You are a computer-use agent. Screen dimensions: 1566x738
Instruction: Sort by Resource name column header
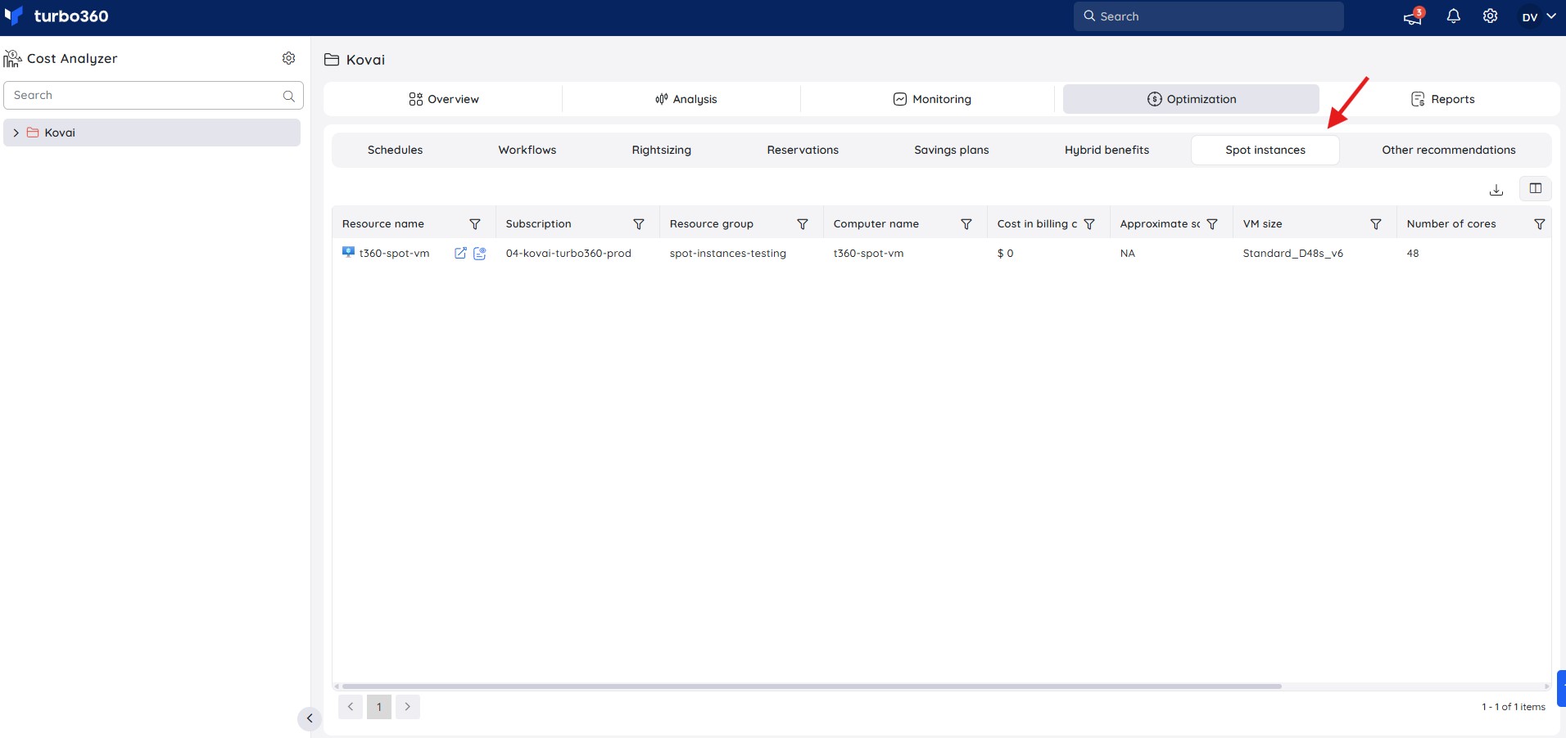(383, 224)
